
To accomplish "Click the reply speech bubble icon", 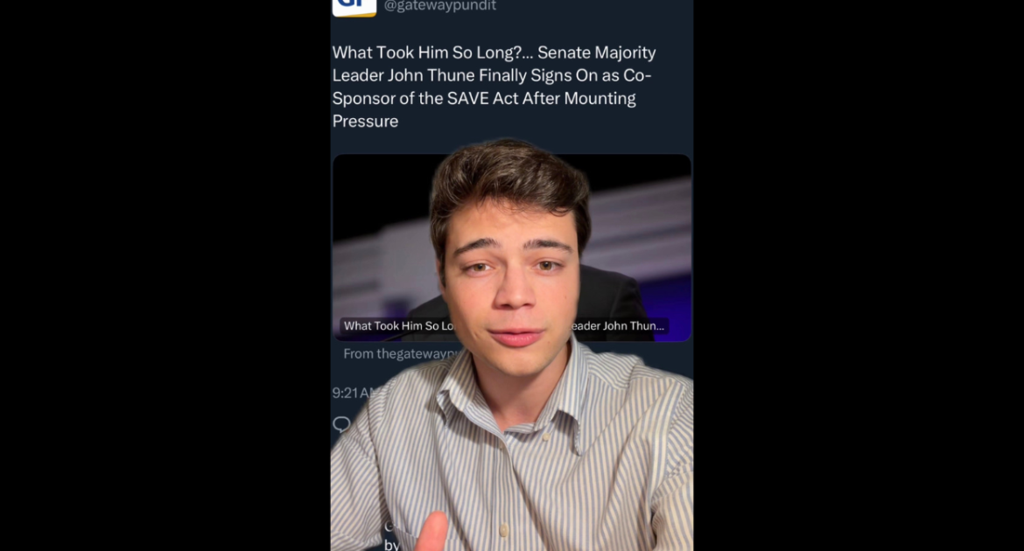I will pos(341,424).
